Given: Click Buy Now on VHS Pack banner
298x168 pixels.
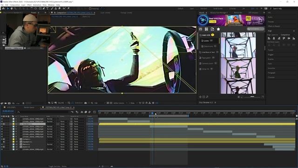Looking at the screenshot, I should 213,22.
